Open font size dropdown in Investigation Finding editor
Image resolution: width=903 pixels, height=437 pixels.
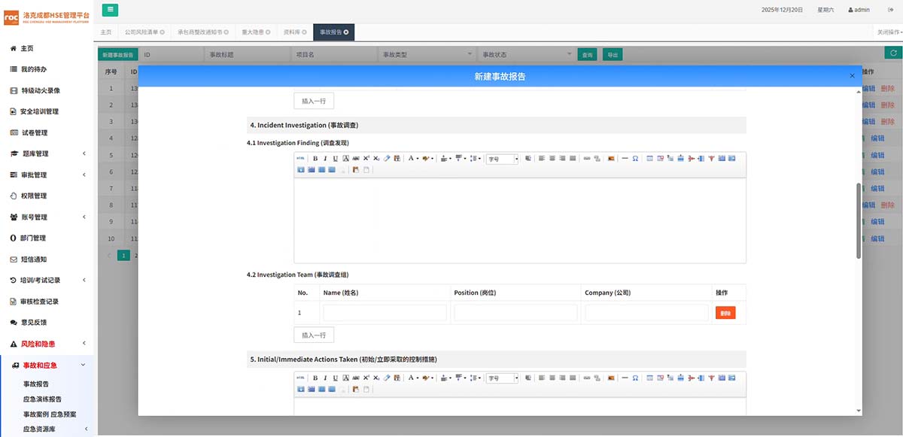coord(503,159)
